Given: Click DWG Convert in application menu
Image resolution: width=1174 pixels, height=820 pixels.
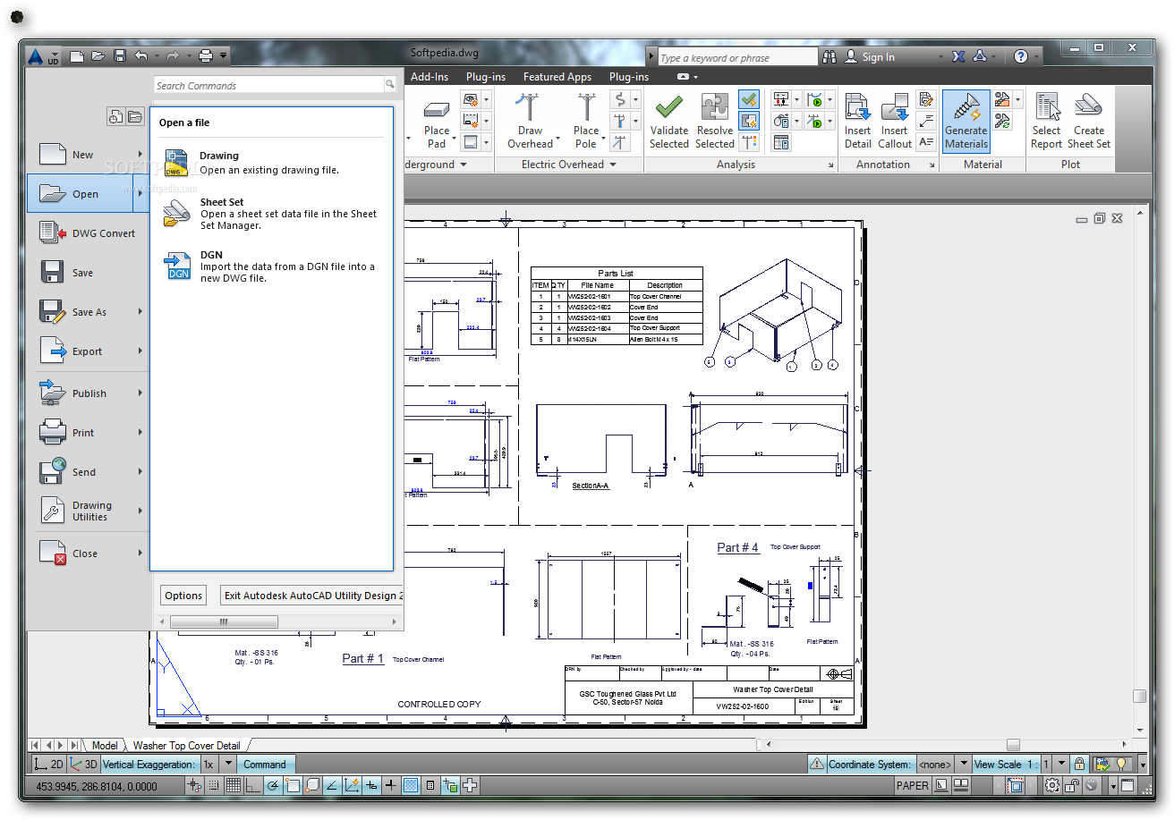Looking at the screenshot, I should click(x=88, y=233).
